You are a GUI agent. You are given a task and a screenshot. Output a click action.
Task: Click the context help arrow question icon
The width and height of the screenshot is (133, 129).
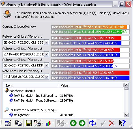122,123
